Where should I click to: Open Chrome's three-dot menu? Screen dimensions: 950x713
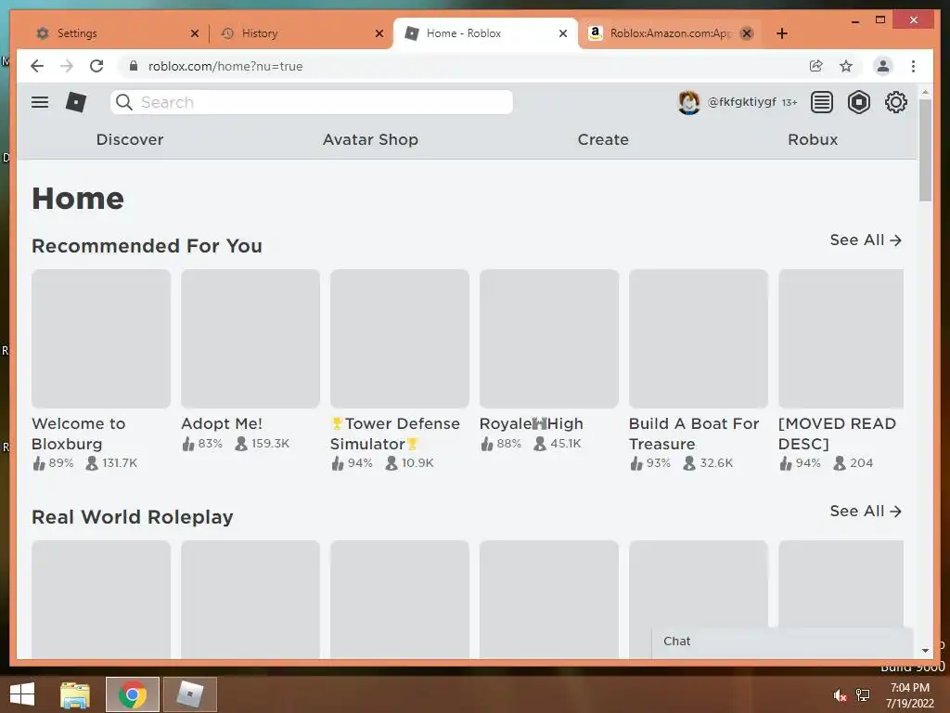click(913, 66)
